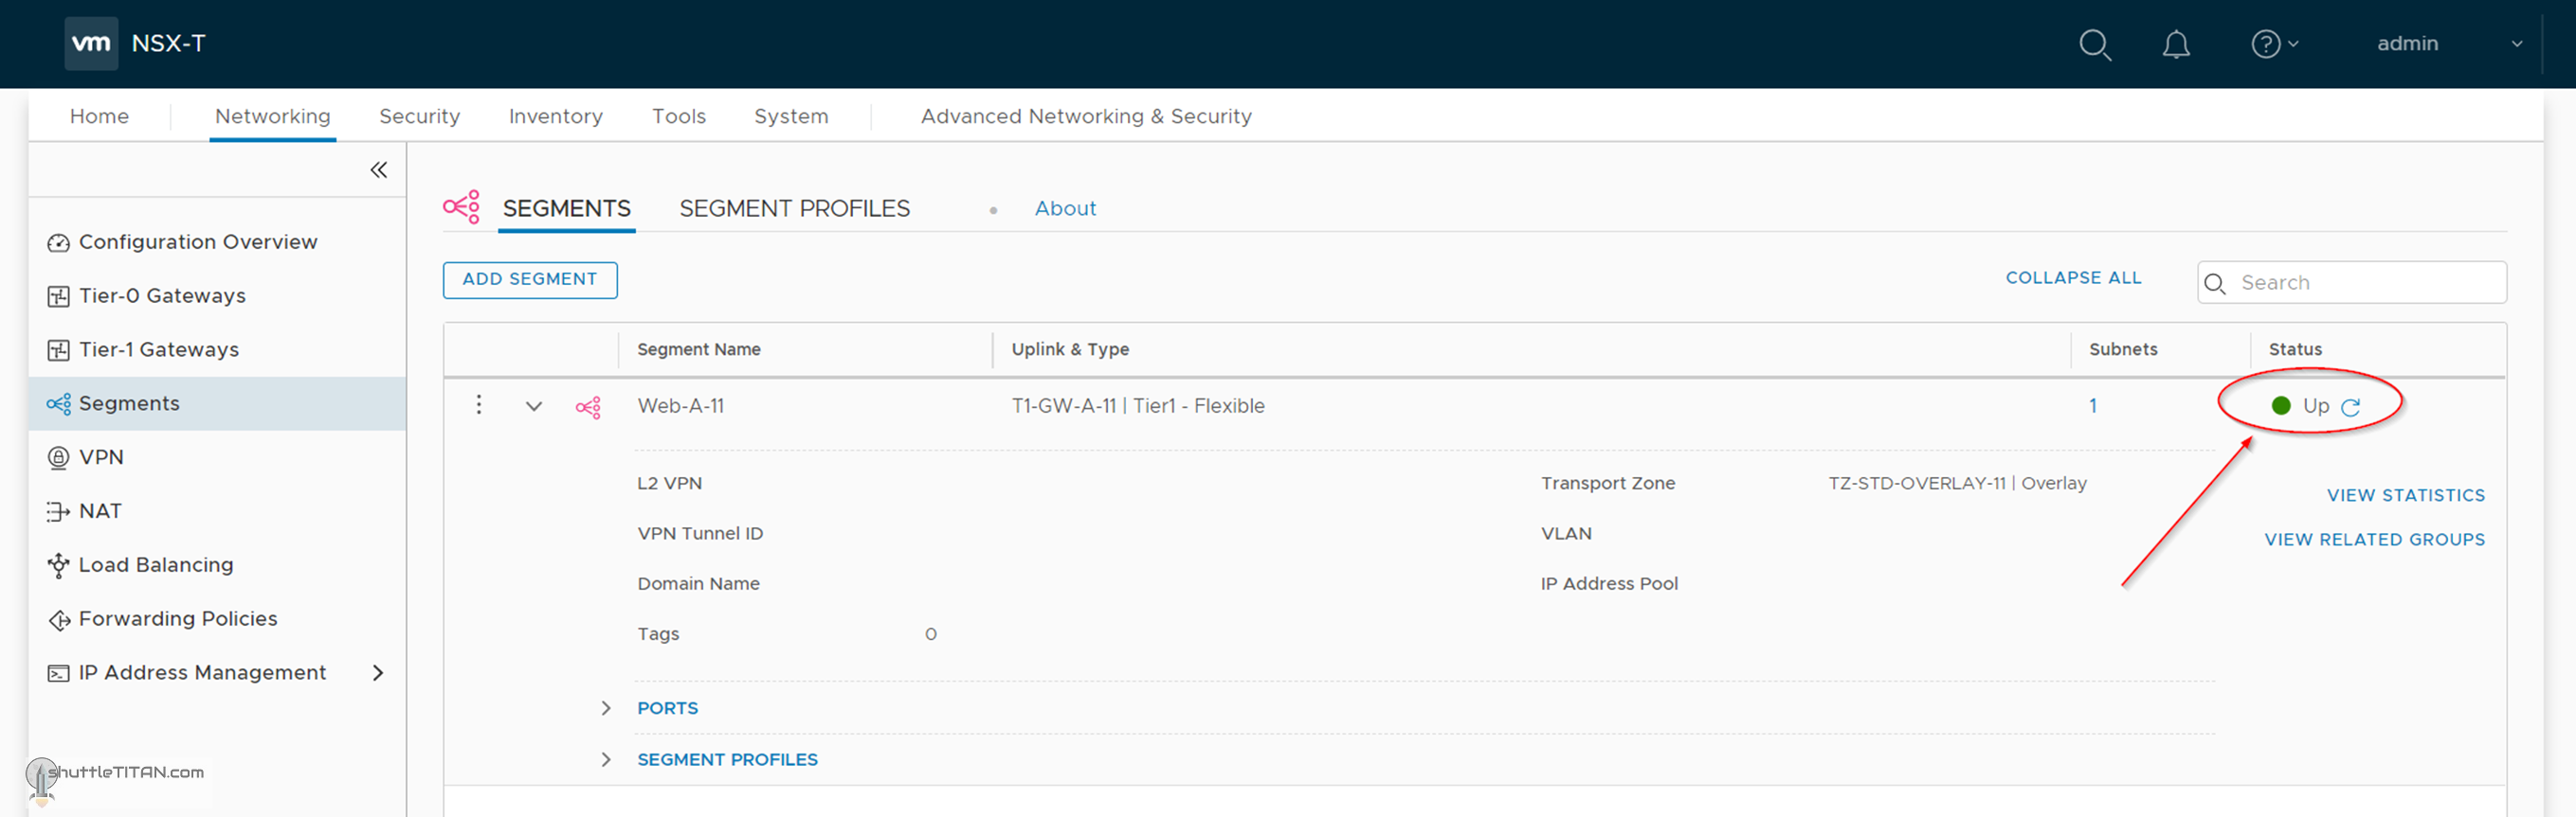Switch to the SEGMENT PROFILES tab

coord(794,208)
